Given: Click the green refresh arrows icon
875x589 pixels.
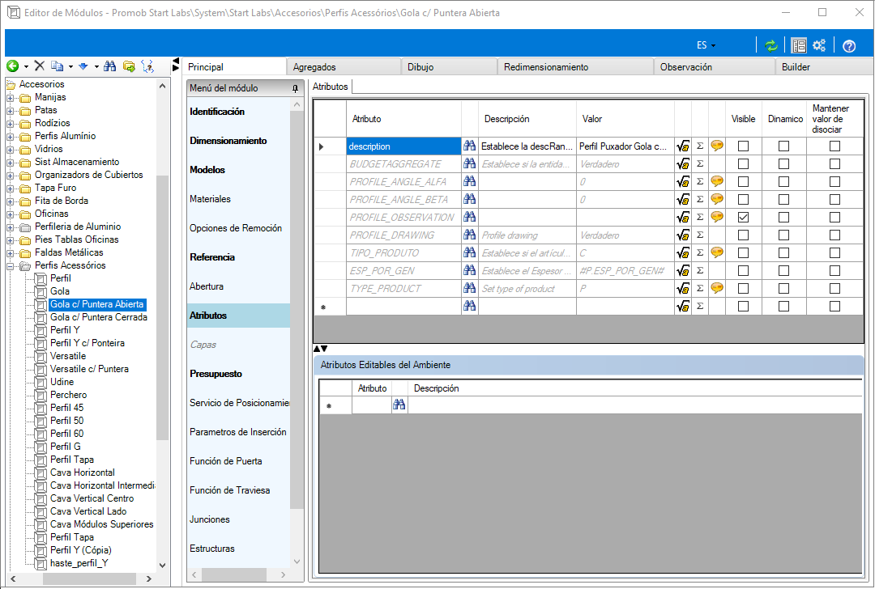Looking at the screenshot, I should point(771,45).
